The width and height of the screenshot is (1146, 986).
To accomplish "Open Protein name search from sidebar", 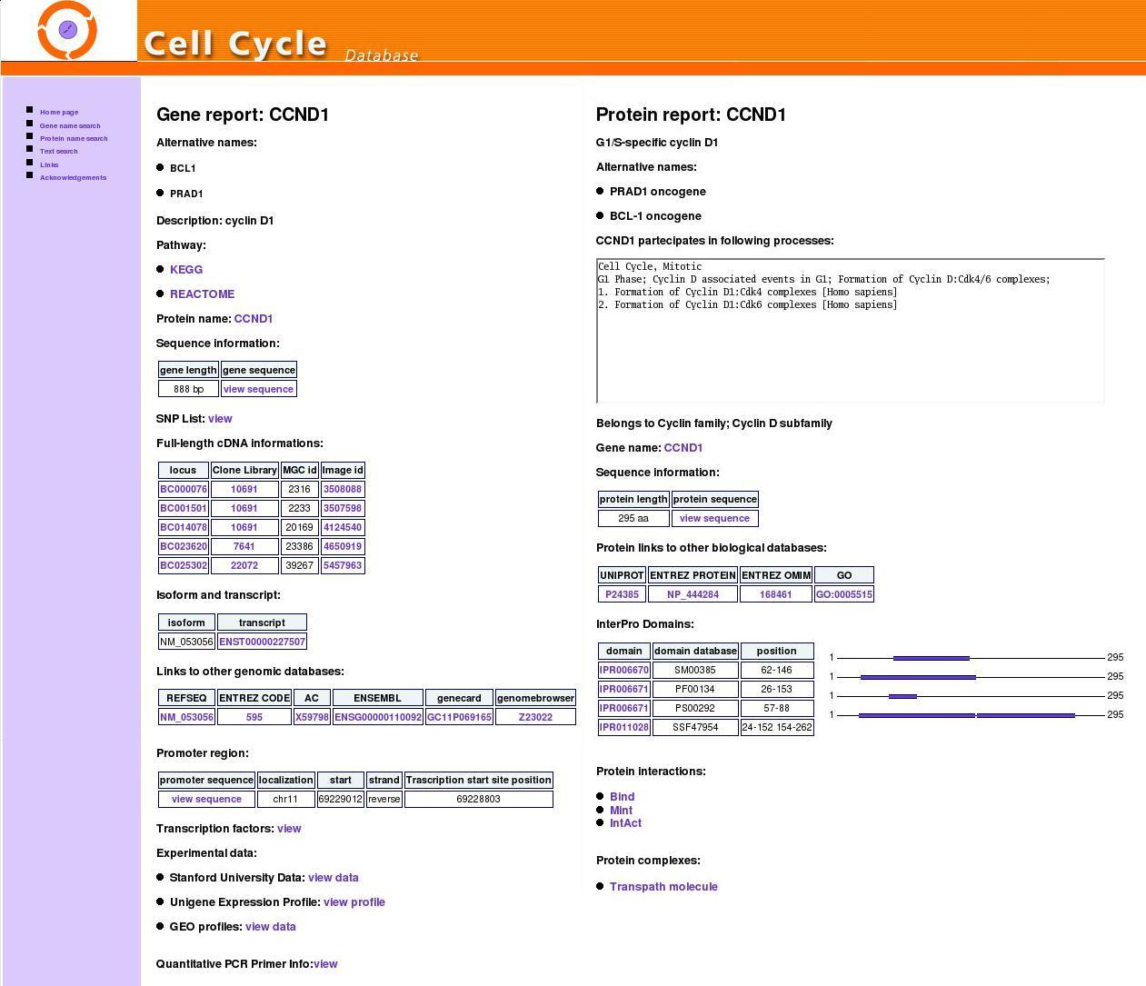I will pos(74,139).
